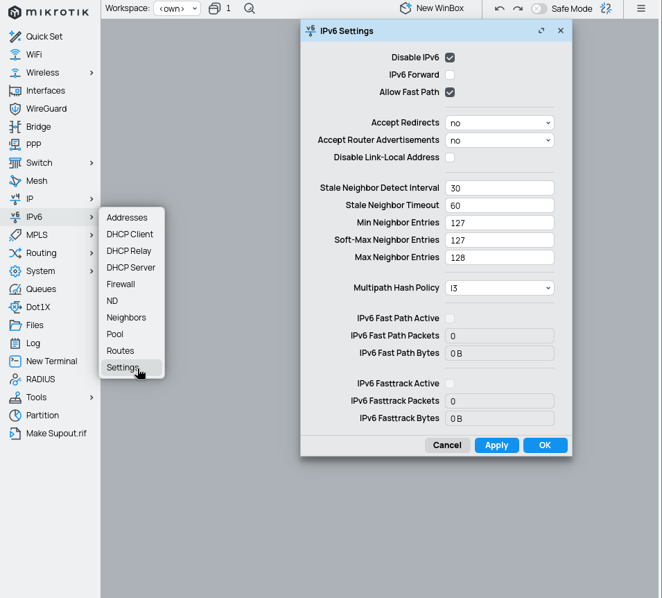Click the Apply button
The image size is (662, 598).
tap(496, 445)
